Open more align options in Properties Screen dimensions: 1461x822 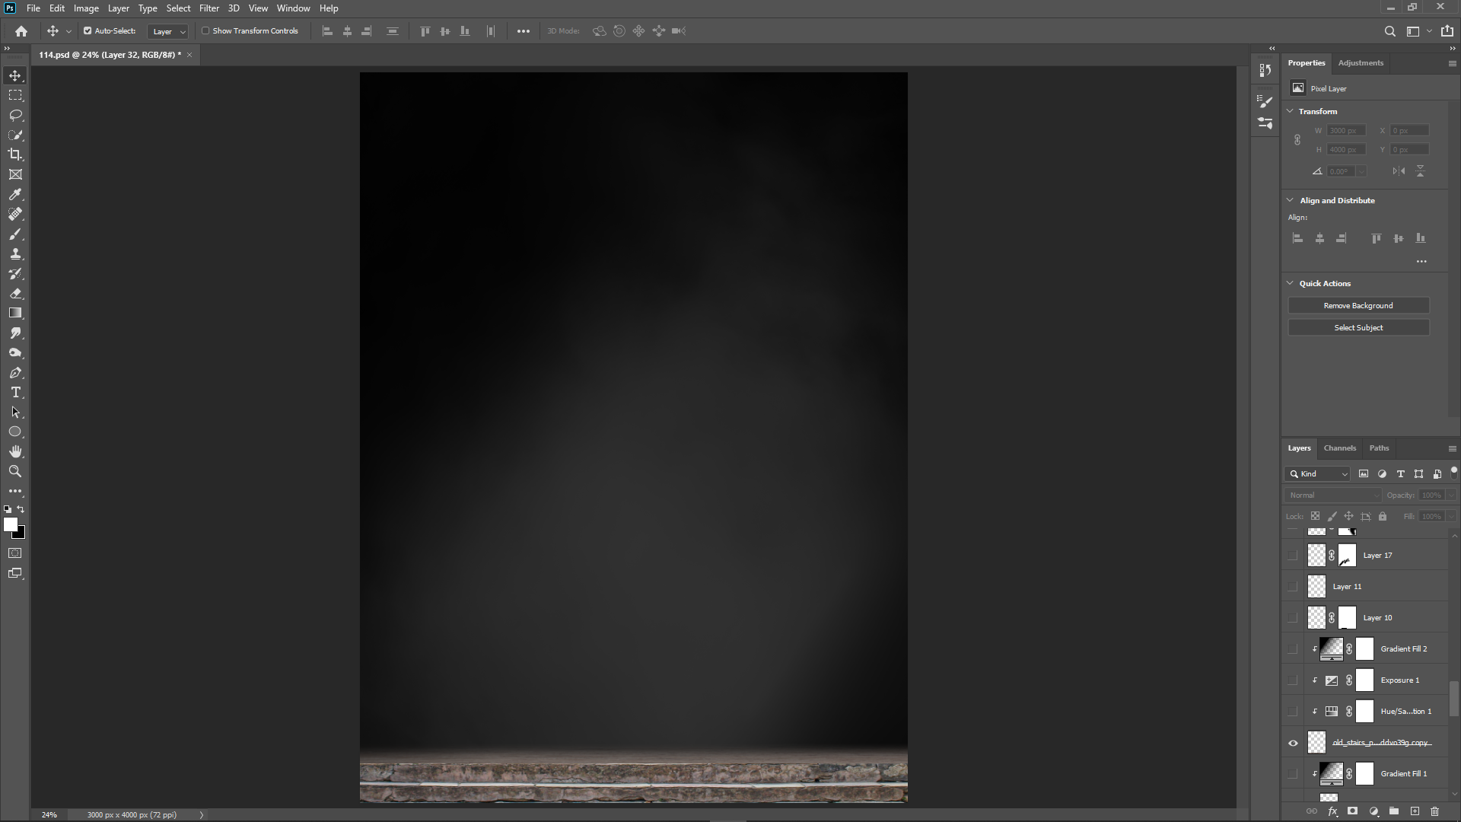pyautogui.click(x=1421, y=262)
